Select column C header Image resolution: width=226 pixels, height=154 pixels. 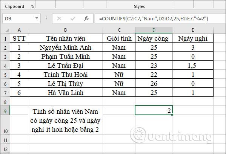point(119,30)
